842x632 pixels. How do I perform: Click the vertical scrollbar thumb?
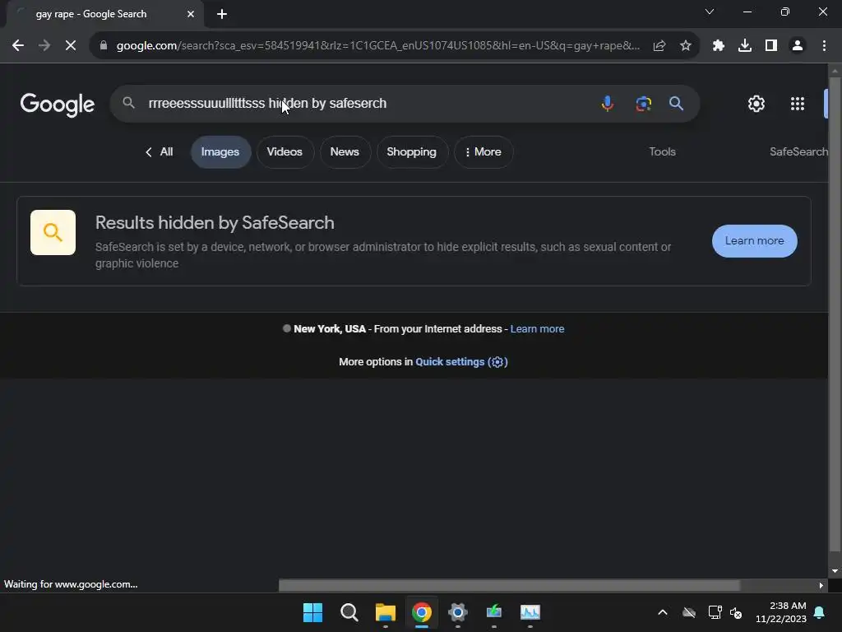834,315
